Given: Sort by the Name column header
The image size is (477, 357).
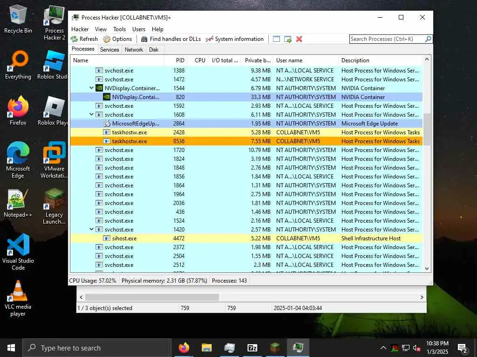Looking at the screenshot, I should (117, 60).
